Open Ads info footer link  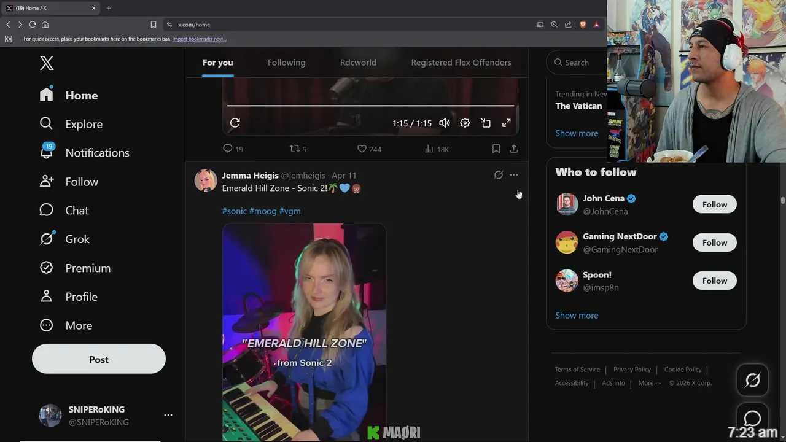(x=613, y=383)
